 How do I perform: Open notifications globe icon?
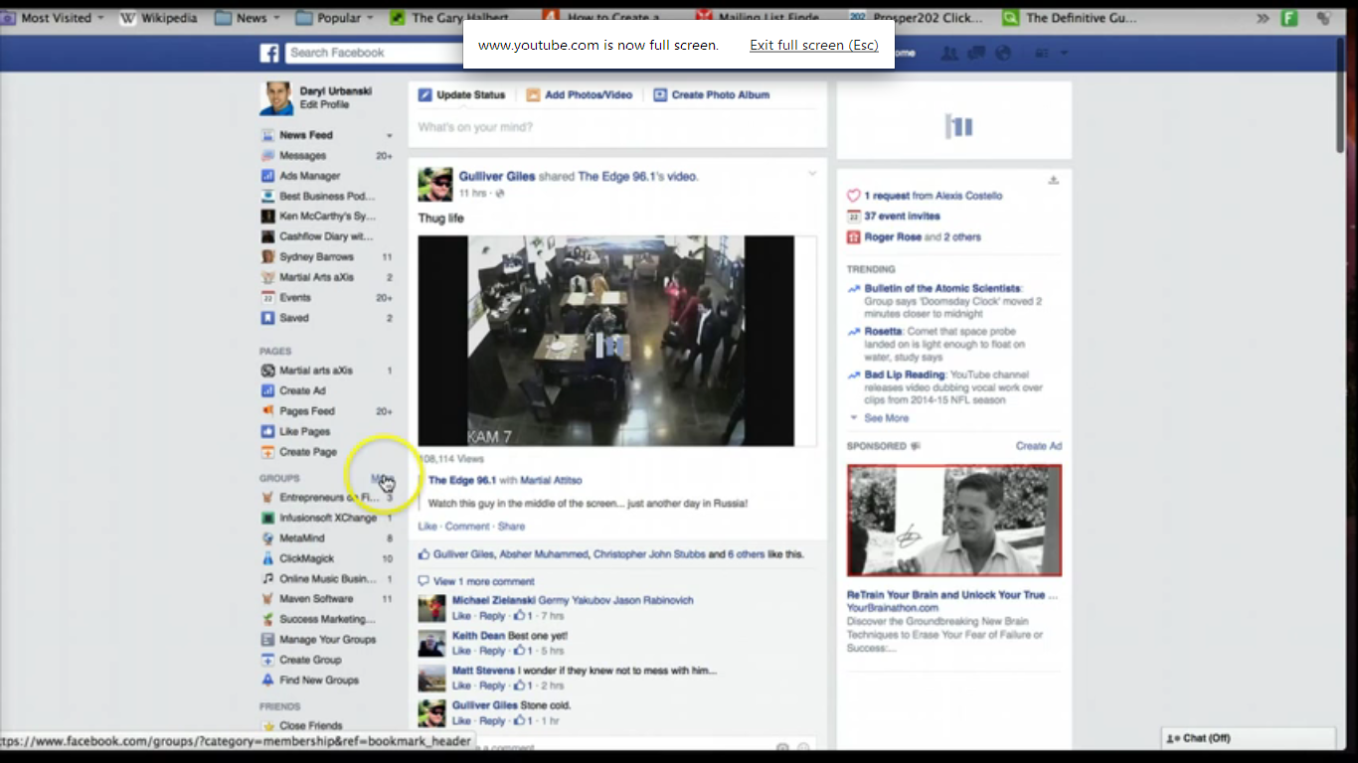click(x=1002, y=53)
